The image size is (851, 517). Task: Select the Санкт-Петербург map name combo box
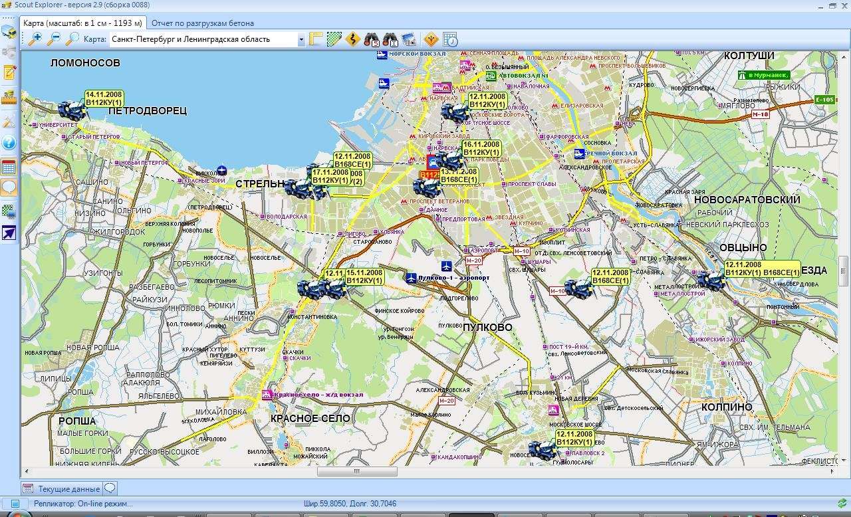[207, 40]
